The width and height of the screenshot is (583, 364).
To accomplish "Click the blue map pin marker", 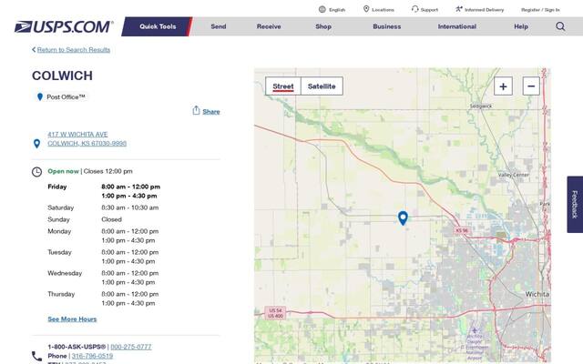I will click(x=403, y=218).
